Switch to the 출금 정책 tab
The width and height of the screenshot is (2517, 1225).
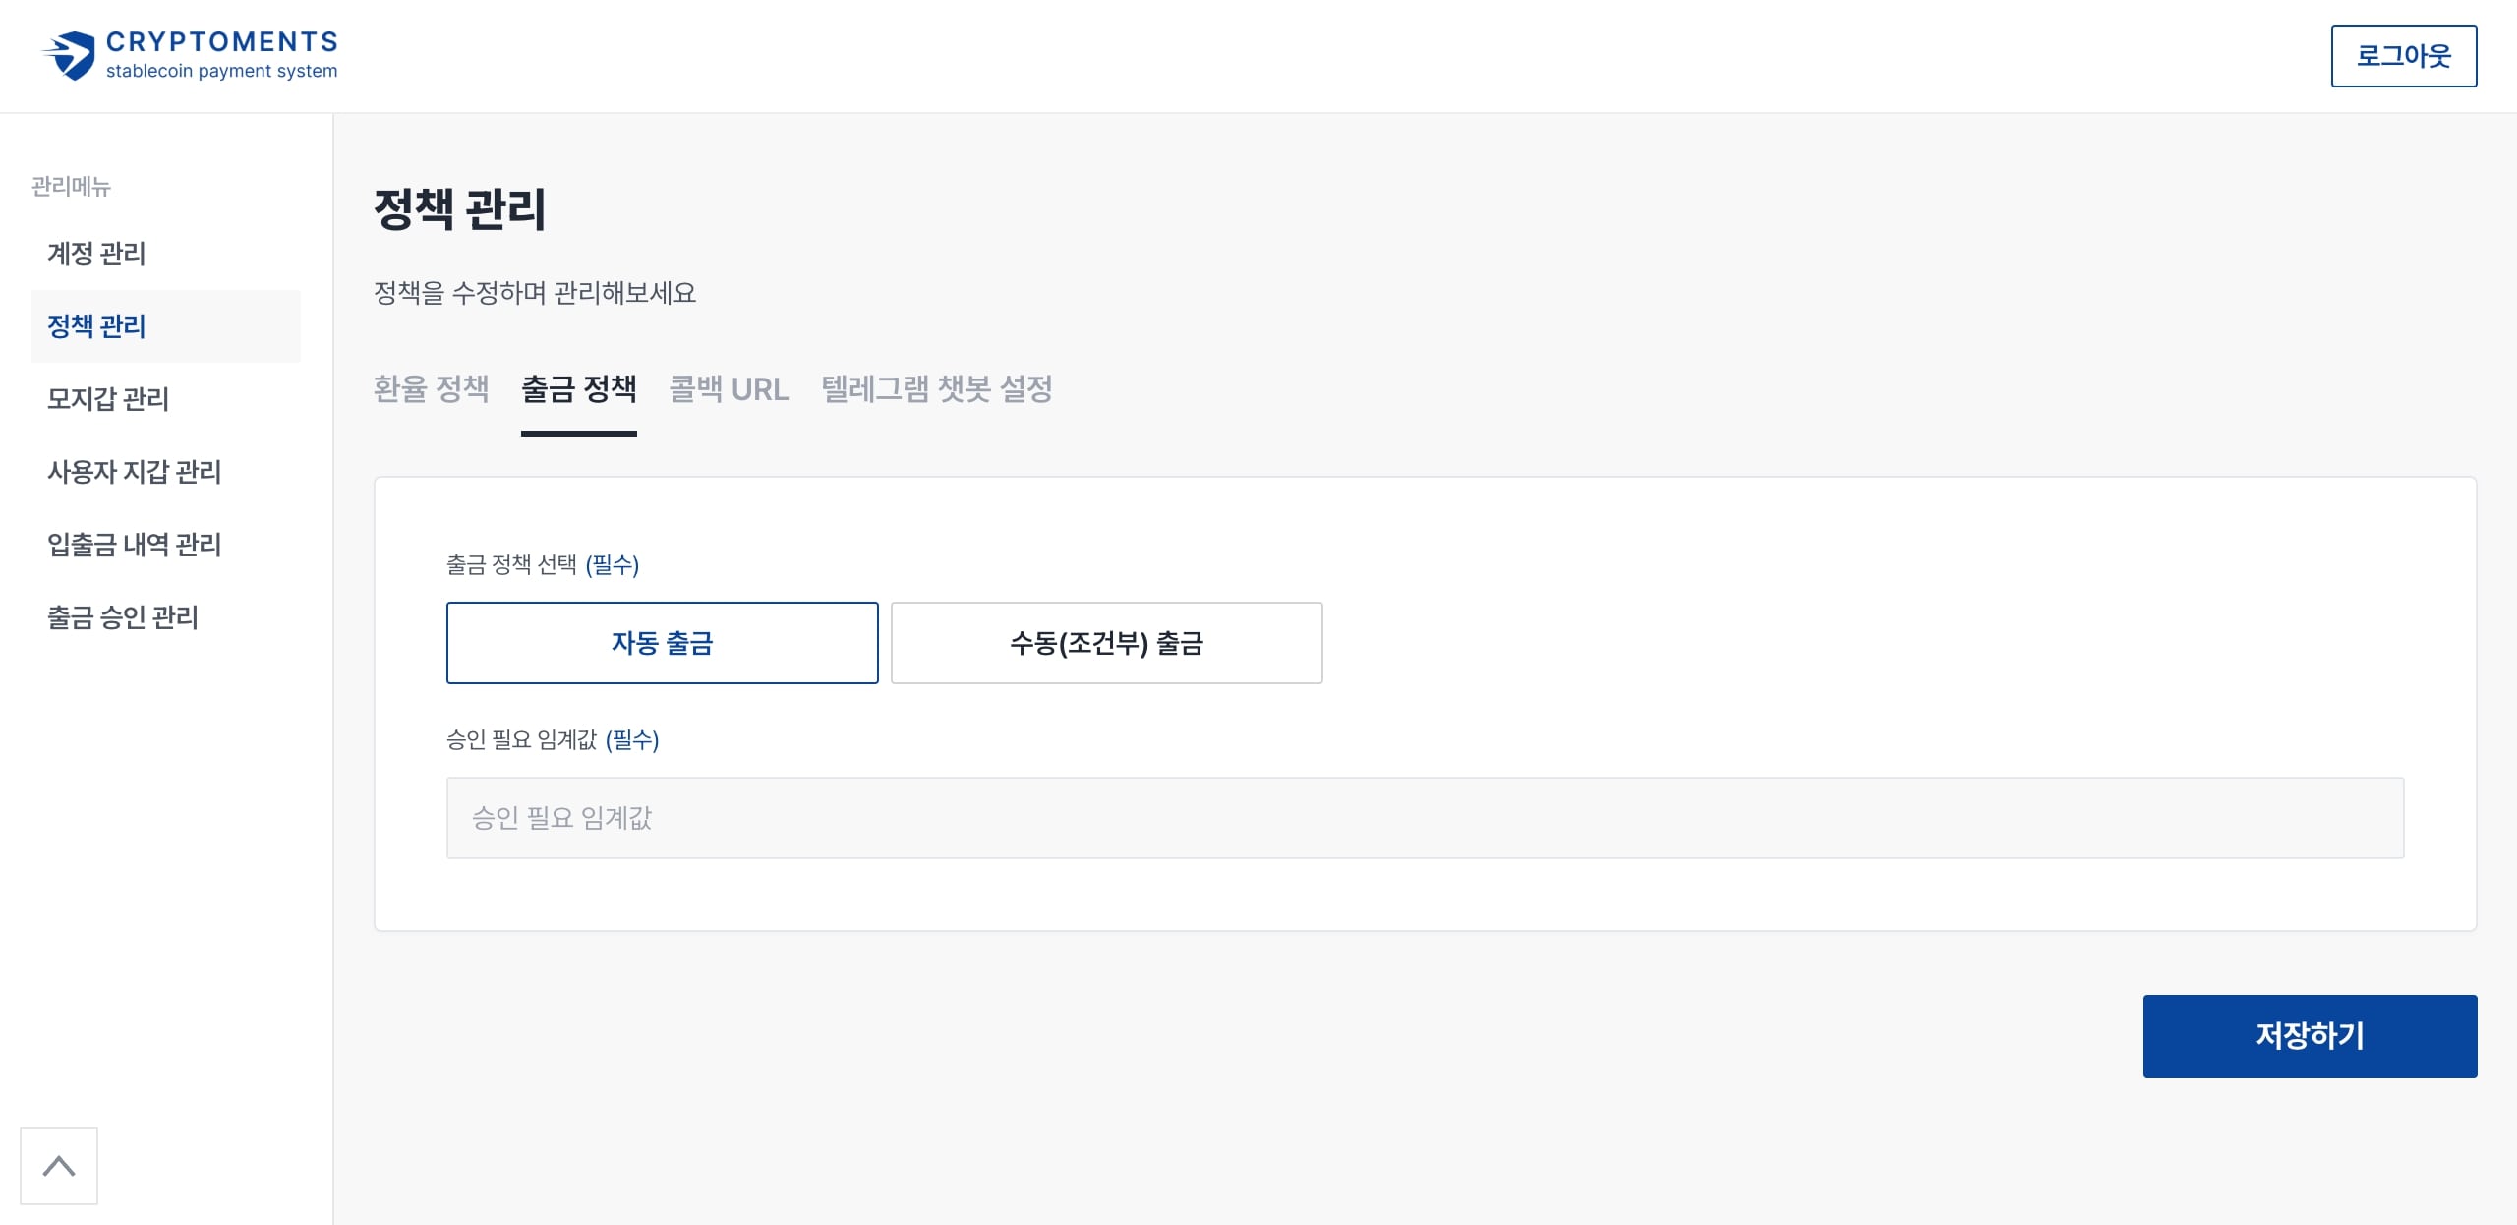(x=578, y=389)
